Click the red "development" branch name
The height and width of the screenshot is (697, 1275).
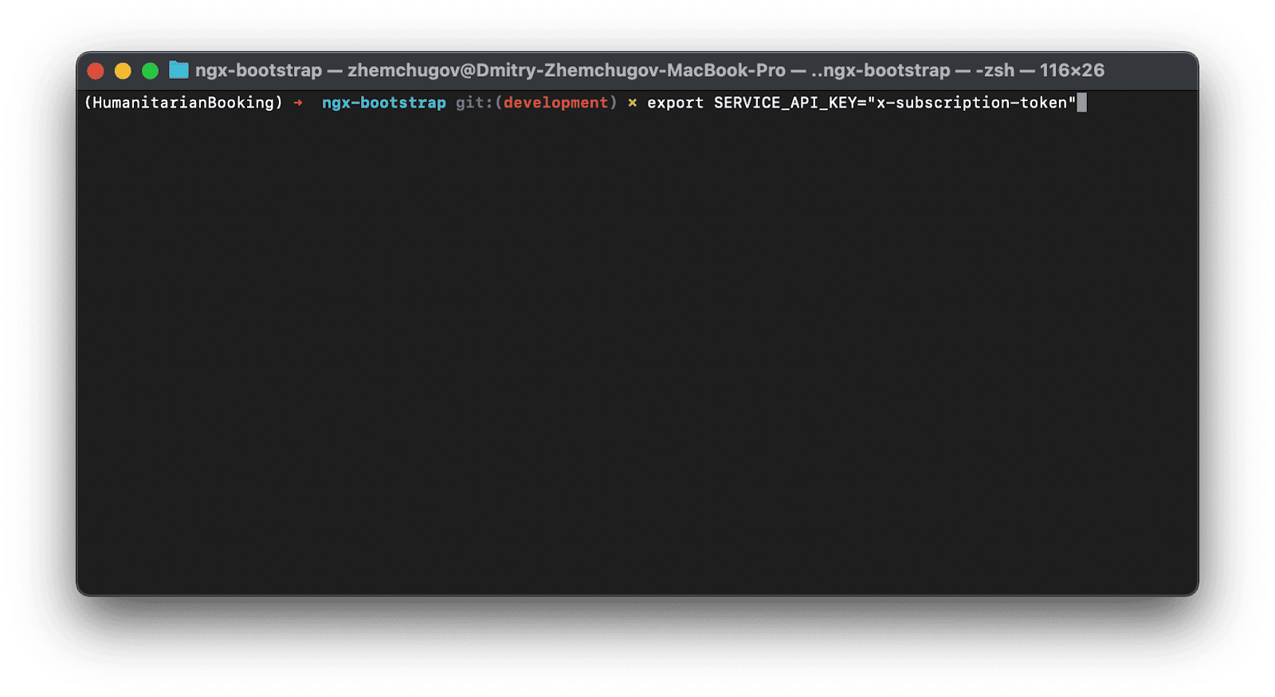tap(555, 103)
